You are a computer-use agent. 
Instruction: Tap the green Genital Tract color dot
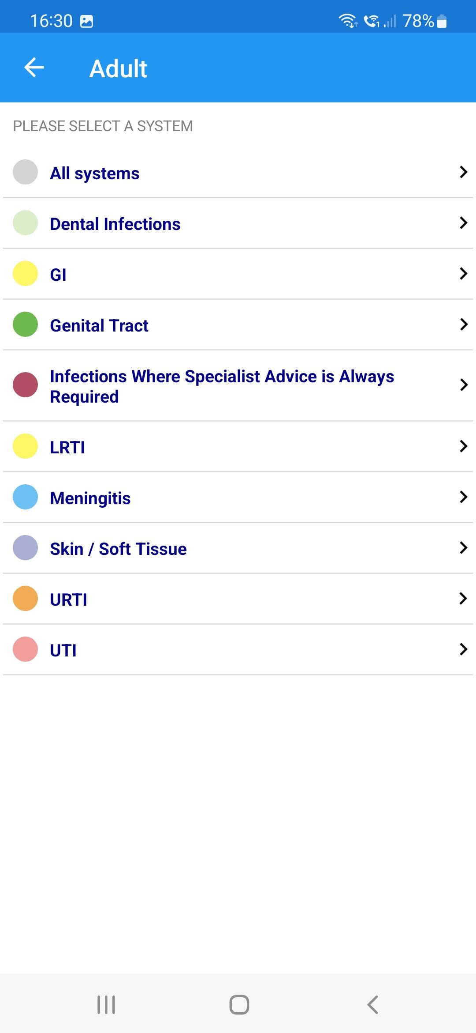click(x=25, y=324)
